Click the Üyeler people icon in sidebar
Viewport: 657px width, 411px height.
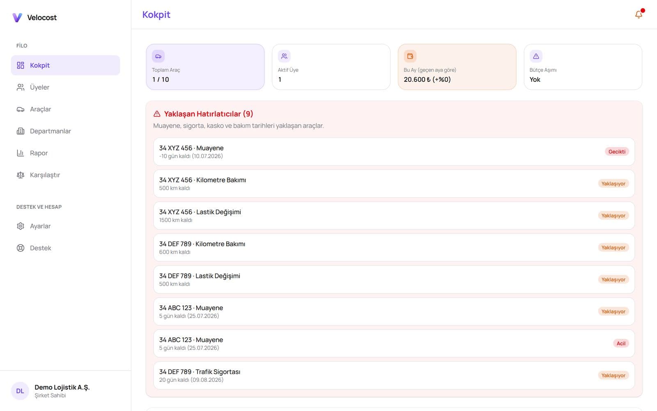(21, 87)
